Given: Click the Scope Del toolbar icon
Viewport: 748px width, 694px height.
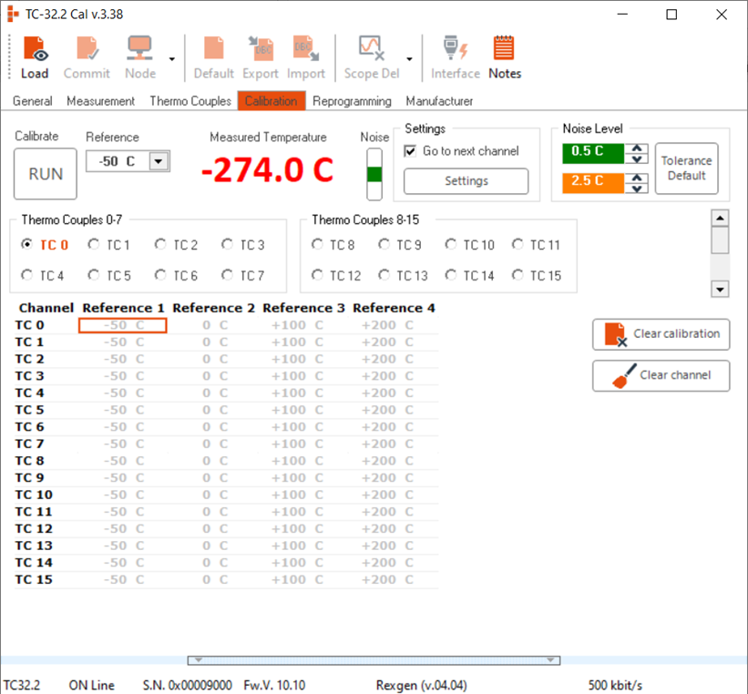Looking at the screenshot, I should [369, 57].
